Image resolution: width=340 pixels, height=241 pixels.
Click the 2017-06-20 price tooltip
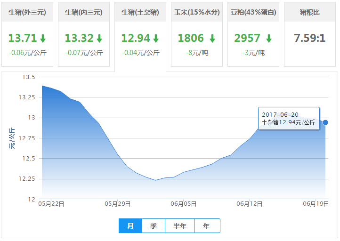coord(289,119)
